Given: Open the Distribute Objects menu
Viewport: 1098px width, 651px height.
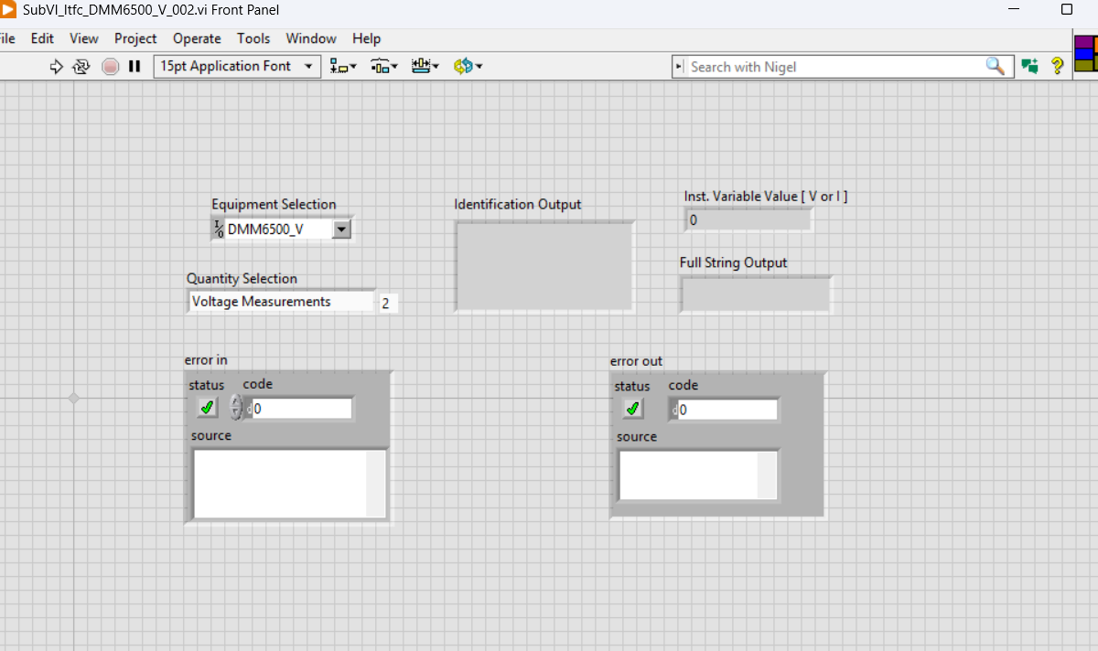Looking at the screenshot, I should pos(384,66).
